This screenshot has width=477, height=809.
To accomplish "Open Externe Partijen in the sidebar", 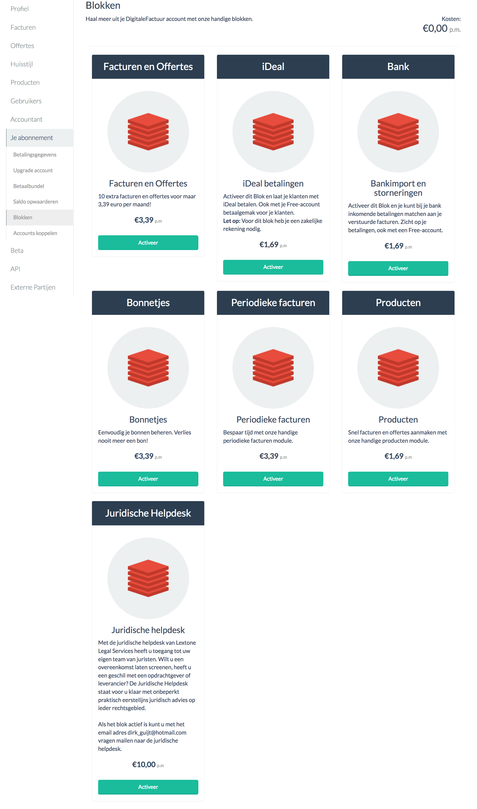I will tap(33, 287).
